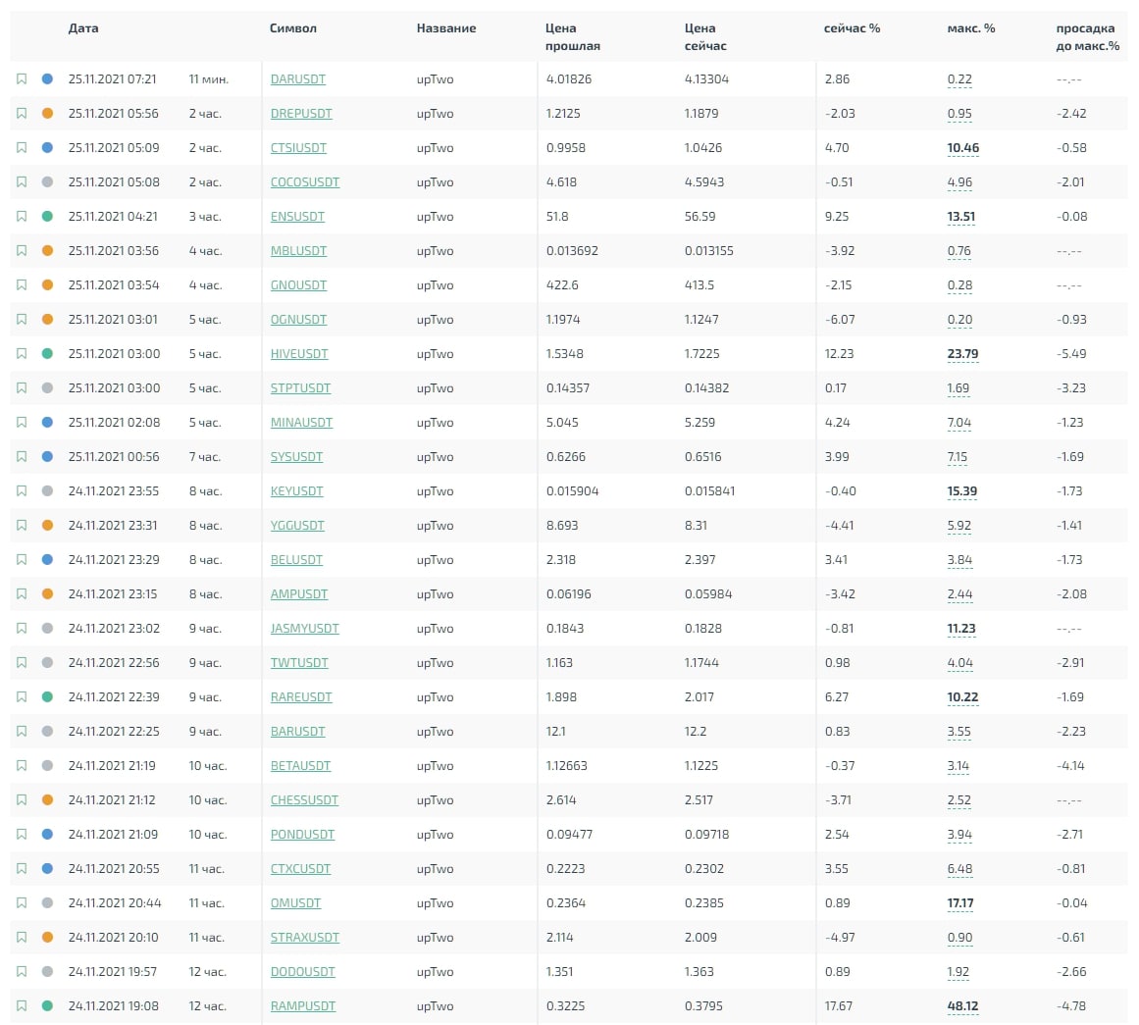Click max percent value 15.39
This screenshot has height=1025, width=1139.
point(961,491)
